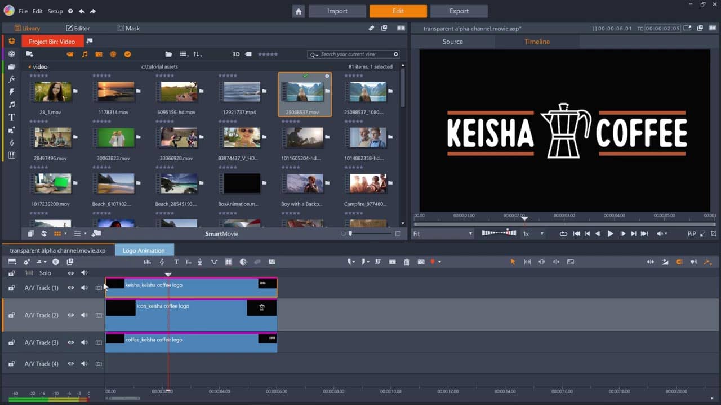Select the 1178314.mov sunset thumbnail
721x405 pixels.
pos(116,92)
